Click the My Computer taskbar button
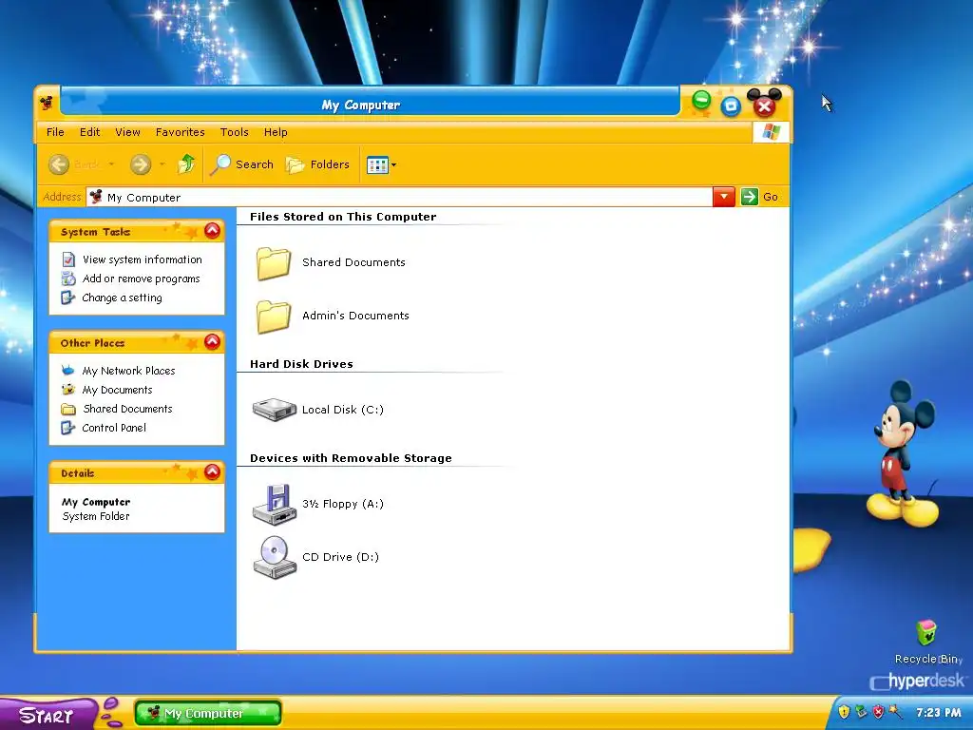The height and width of the screenshot is (730, 973). [208, 713]
